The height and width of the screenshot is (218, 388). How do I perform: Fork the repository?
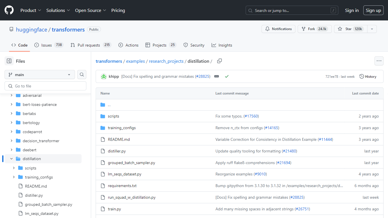click(314, 29)
